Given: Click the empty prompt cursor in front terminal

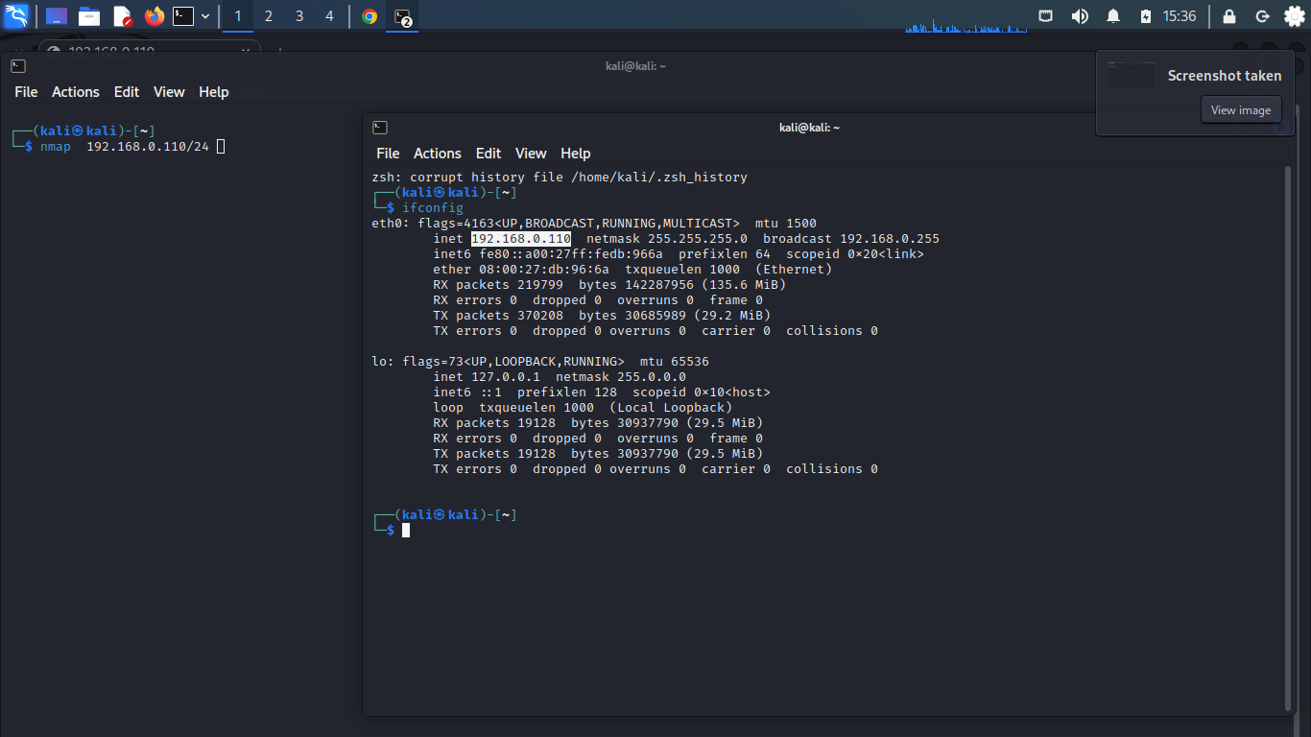Looking at the screenshot, I should 406,530.
